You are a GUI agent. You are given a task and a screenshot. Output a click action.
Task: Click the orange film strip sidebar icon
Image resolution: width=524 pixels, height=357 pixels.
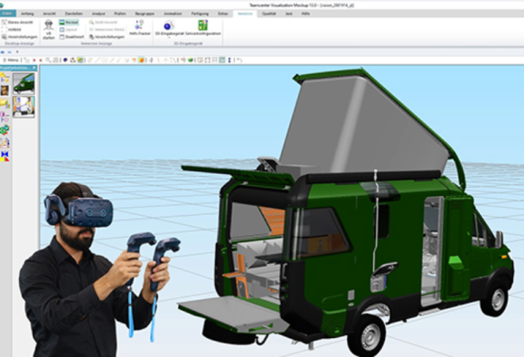[5, 90]
